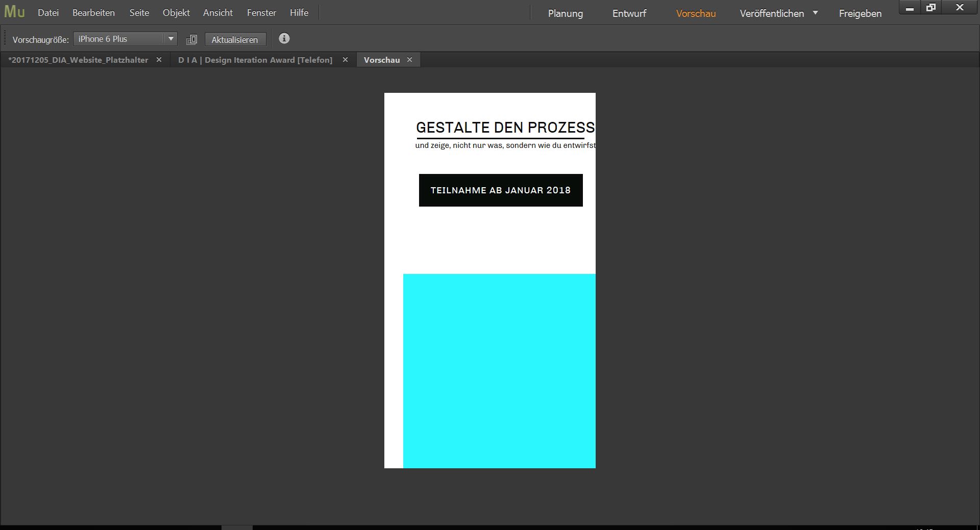The image size is (980, 530).
Task: Click the cyan rectangle in preview
Action: pyautogui.click(x=499, y=371)
